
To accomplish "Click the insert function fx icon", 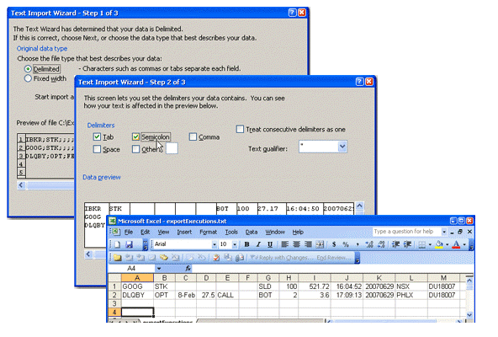I will 188,269.
